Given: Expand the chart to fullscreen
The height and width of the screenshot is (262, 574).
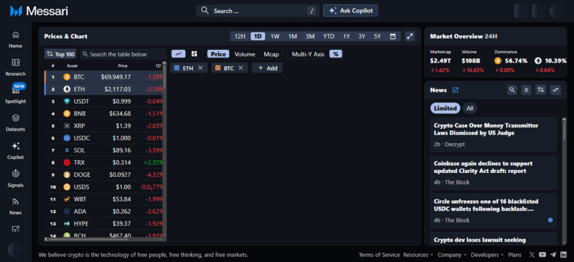Looking at the screenshot, I should (x=410, y=36).
